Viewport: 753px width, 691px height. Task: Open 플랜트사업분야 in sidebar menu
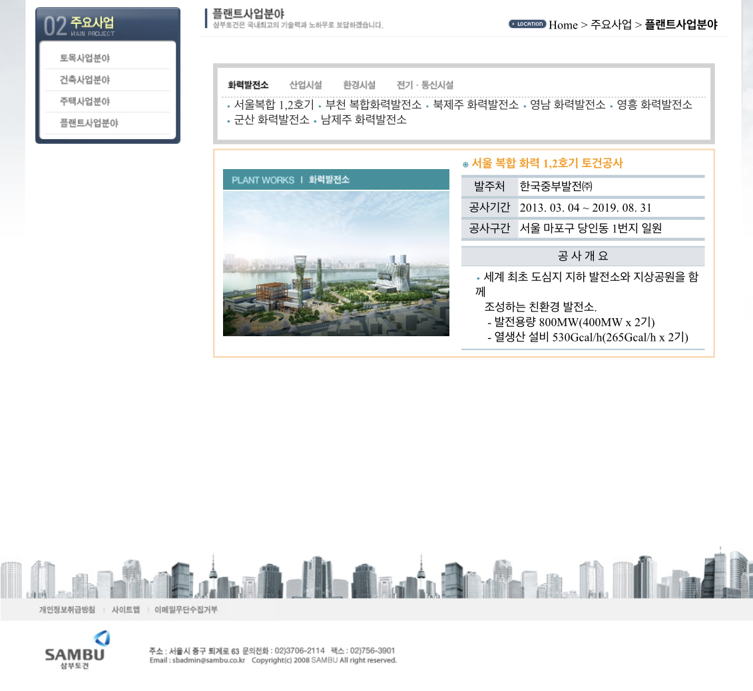pyautogui.click(x=89, y=123)
